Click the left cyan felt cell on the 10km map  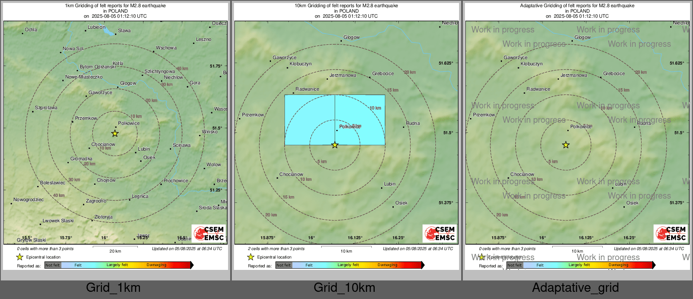(310, 120)
